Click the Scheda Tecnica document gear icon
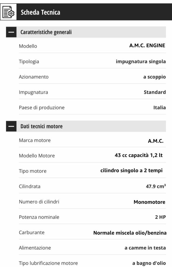This screenshot has height=267, width=172. pyautogui.click(x=8, y=12)
